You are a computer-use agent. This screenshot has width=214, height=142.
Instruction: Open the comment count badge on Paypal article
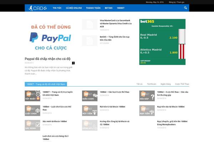73,63
